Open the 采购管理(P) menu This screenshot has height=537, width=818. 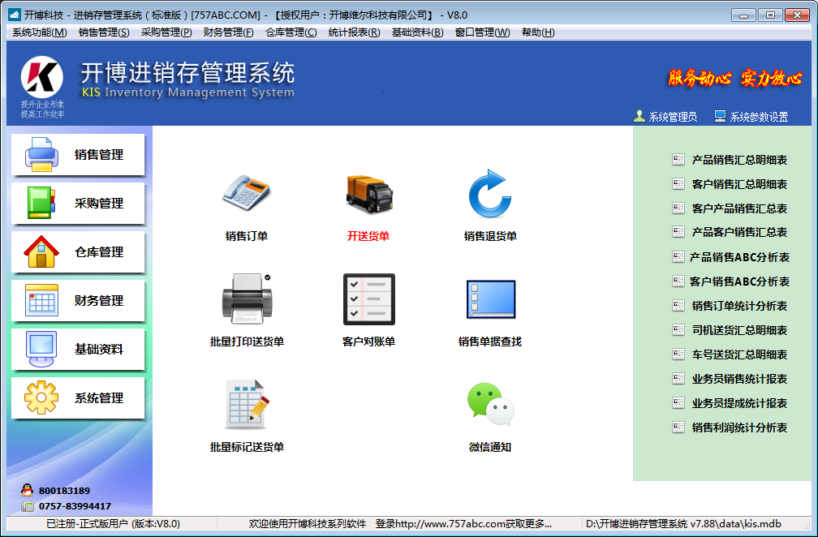(166, 32)
